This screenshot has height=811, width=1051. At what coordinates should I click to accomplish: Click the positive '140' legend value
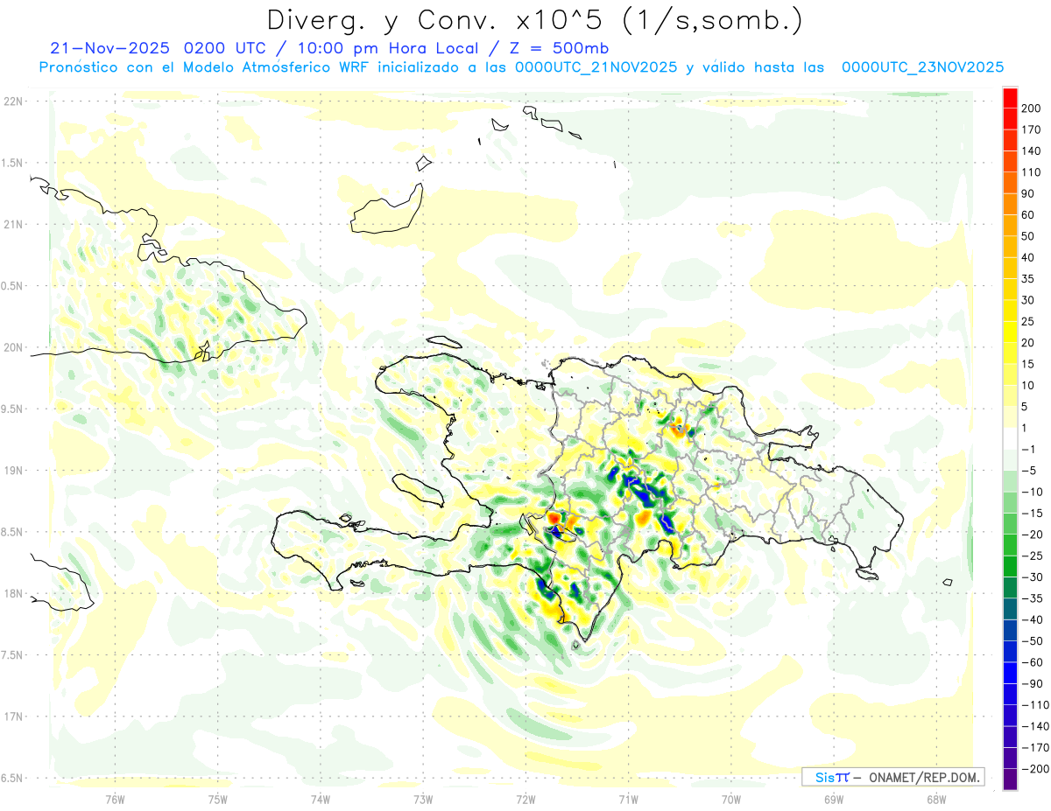1032,150
